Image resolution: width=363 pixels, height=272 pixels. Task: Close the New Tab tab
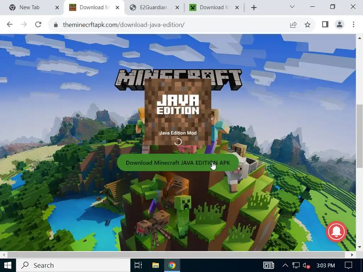pyautogui.click(x=57, y=8)
